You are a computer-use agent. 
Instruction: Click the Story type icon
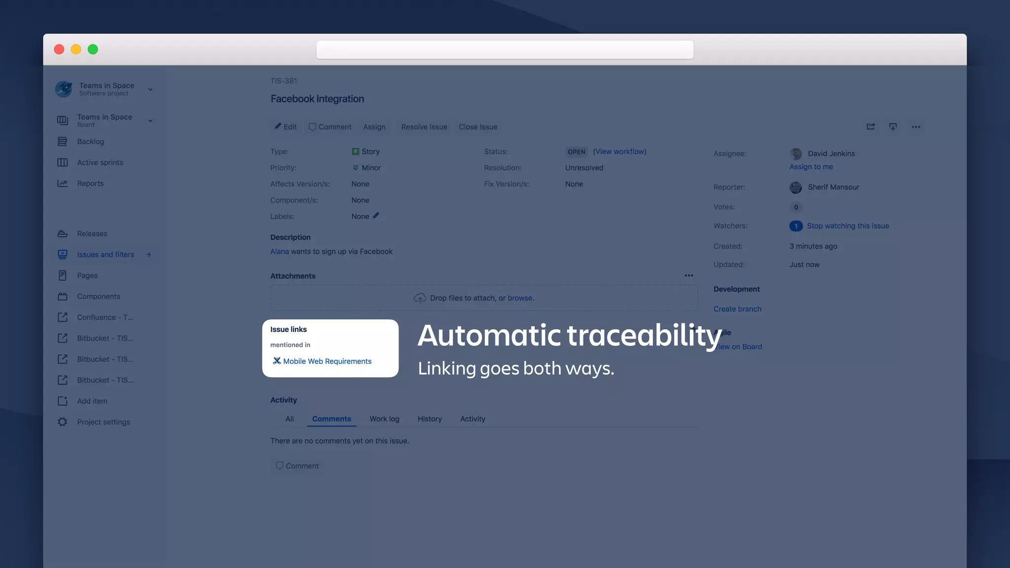[x=355, y=151]
